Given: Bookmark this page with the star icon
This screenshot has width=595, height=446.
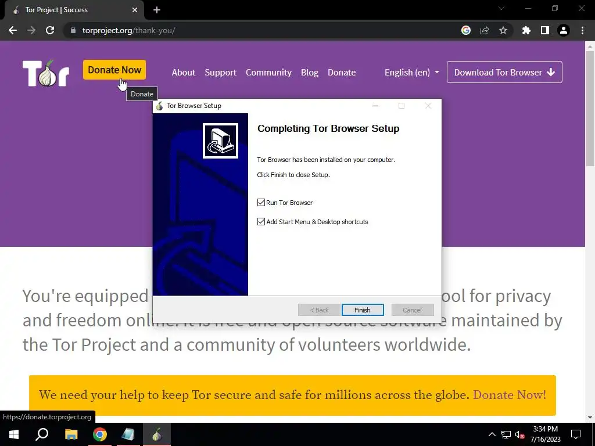Looking at the screenshot, I should pyautogui.click(x=503, y=30).
